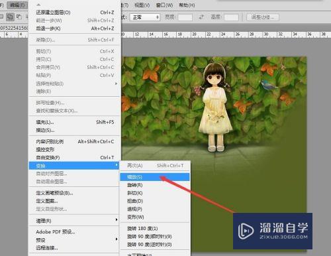Viewport: 331px width, 256px height.
Task: Click the scroll-up arrow atop the Edit menu
Action: pos(38,5)
